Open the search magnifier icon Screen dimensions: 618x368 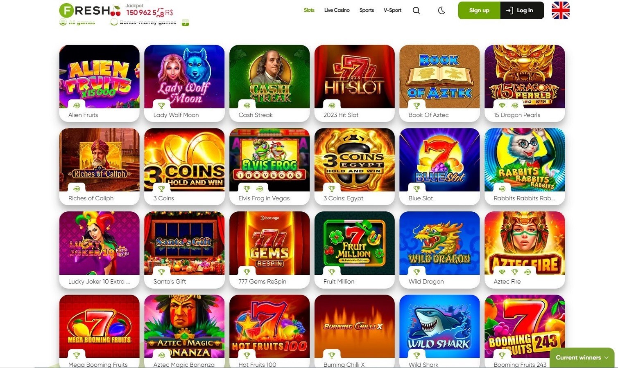pos(416,11)
